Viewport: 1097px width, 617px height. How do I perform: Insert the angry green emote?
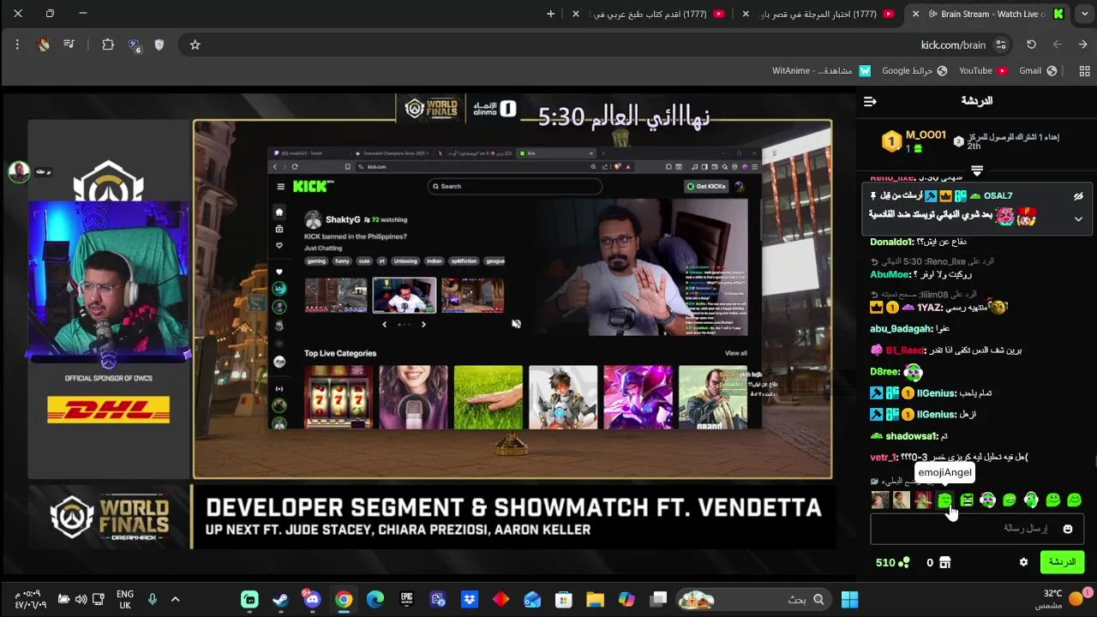pos(966,500)
